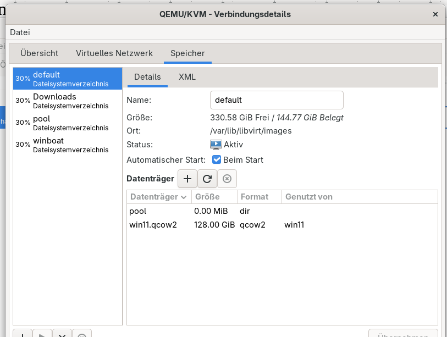Sort by the Datenträger column header

point(159,197)
